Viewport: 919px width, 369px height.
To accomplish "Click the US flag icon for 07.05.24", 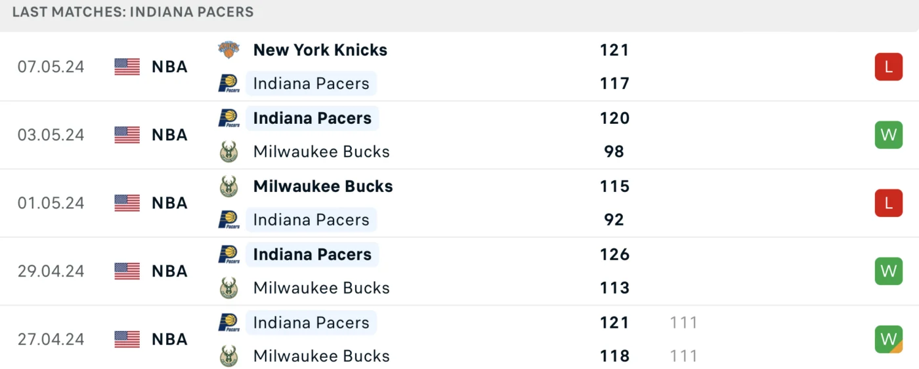I will point(127,67).
